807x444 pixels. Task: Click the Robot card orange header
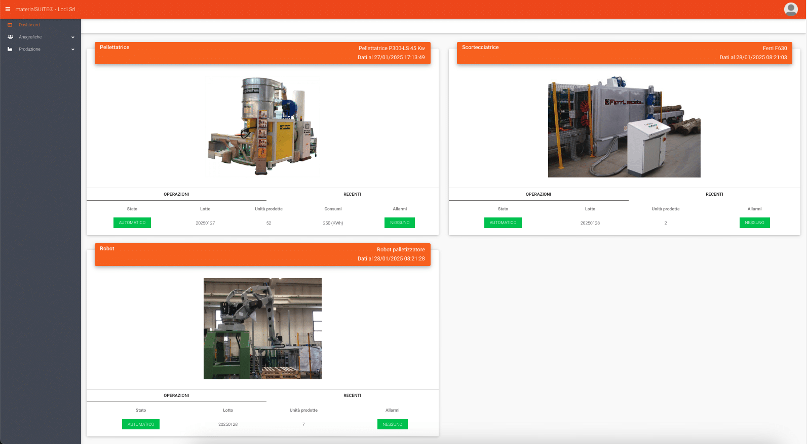pyautogui.click(x=262, y=254)
